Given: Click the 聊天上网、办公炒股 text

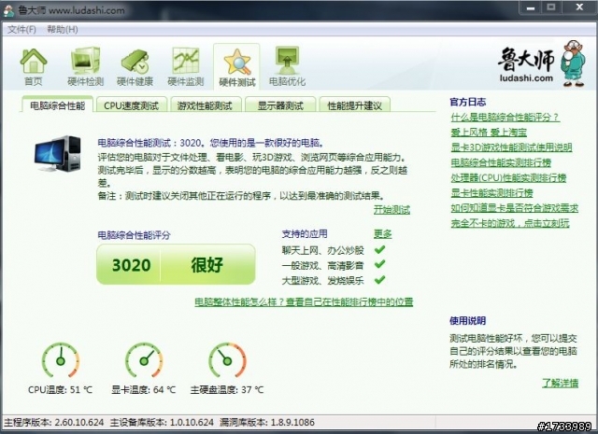Looking at the screenshot, I should (x=322, y=250).
